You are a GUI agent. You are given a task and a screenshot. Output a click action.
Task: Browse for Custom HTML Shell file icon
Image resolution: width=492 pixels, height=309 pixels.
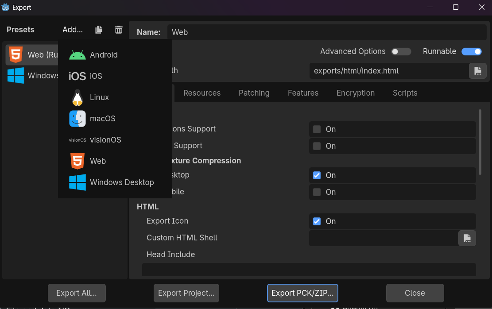(467, 238)
